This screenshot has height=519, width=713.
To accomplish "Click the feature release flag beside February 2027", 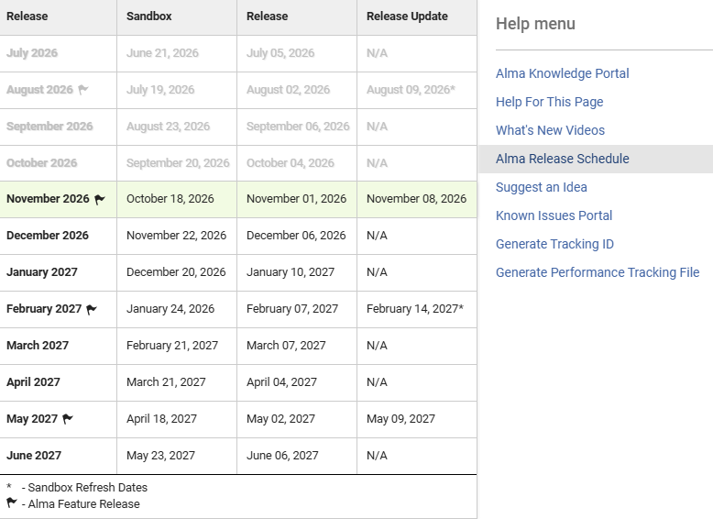I will pyautogui.click(x=92, y=309).
